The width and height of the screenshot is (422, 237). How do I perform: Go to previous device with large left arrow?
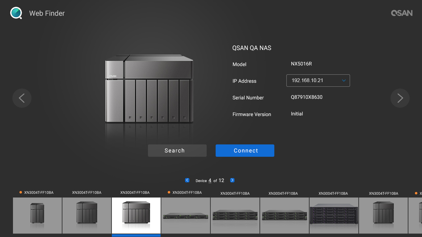[22, 98]
